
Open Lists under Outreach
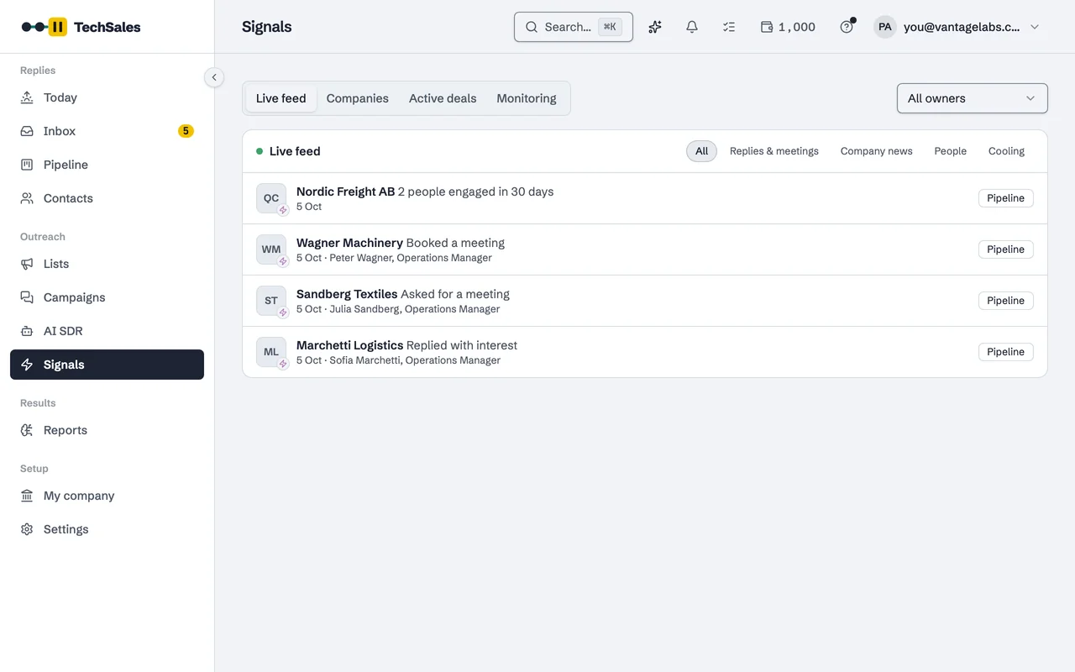point(107,264)
